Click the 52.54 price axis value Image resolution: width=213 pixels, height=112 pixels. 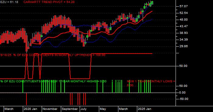[x=184, y=13]
